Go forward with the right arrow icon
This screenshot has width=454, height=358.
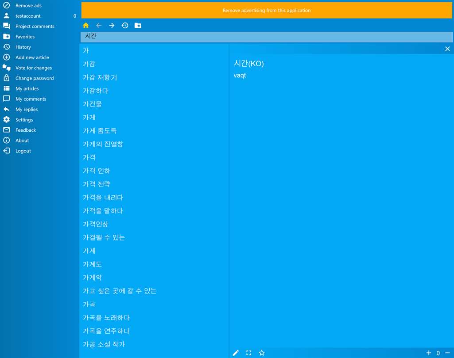point(112,26)
